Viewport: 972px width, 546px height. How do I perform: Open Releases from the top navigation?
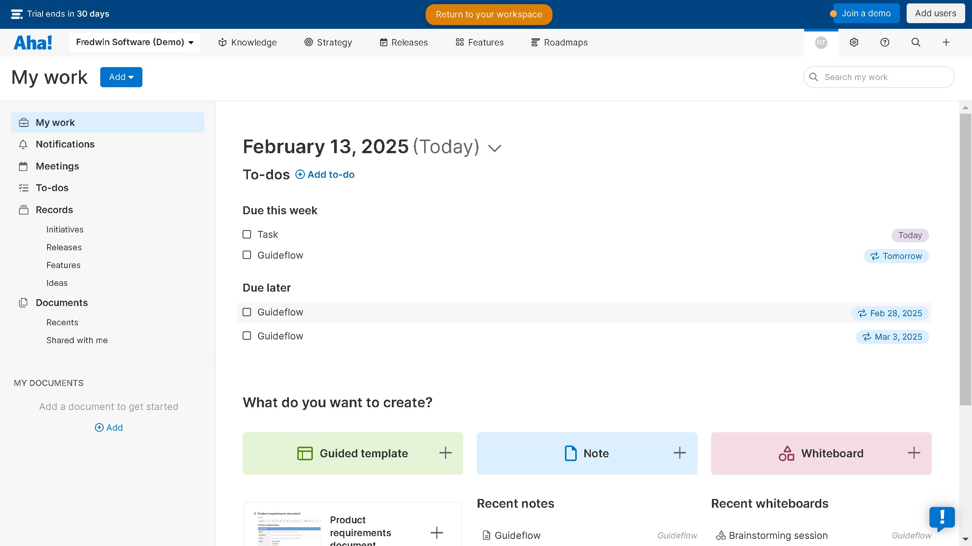pyautogui.click(x=403, y=42)
